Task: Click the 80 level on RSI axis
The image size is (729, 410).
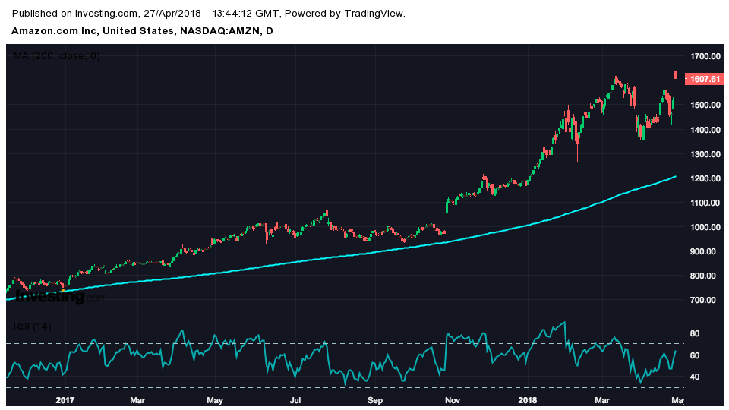Action: 694,333
